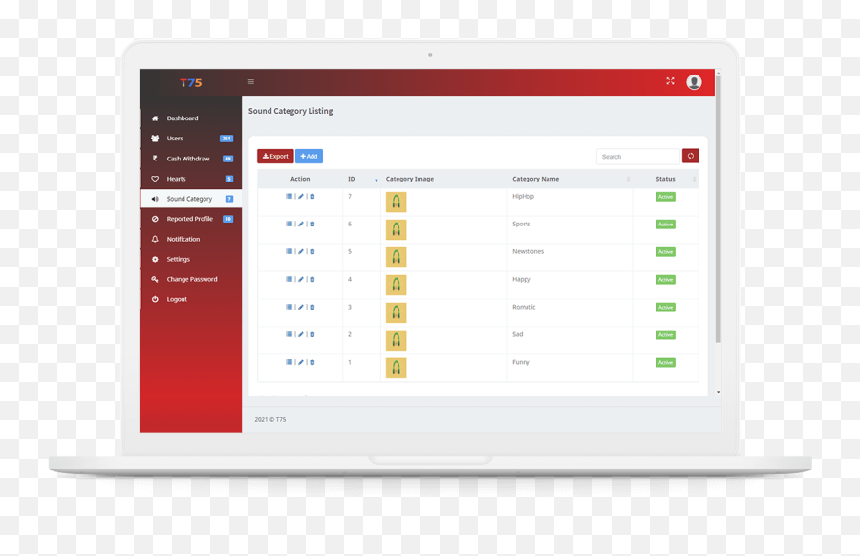Click the view icon for Happy row
The height and width of the screenshot is (556, 860).
click(x=289, y=279)
